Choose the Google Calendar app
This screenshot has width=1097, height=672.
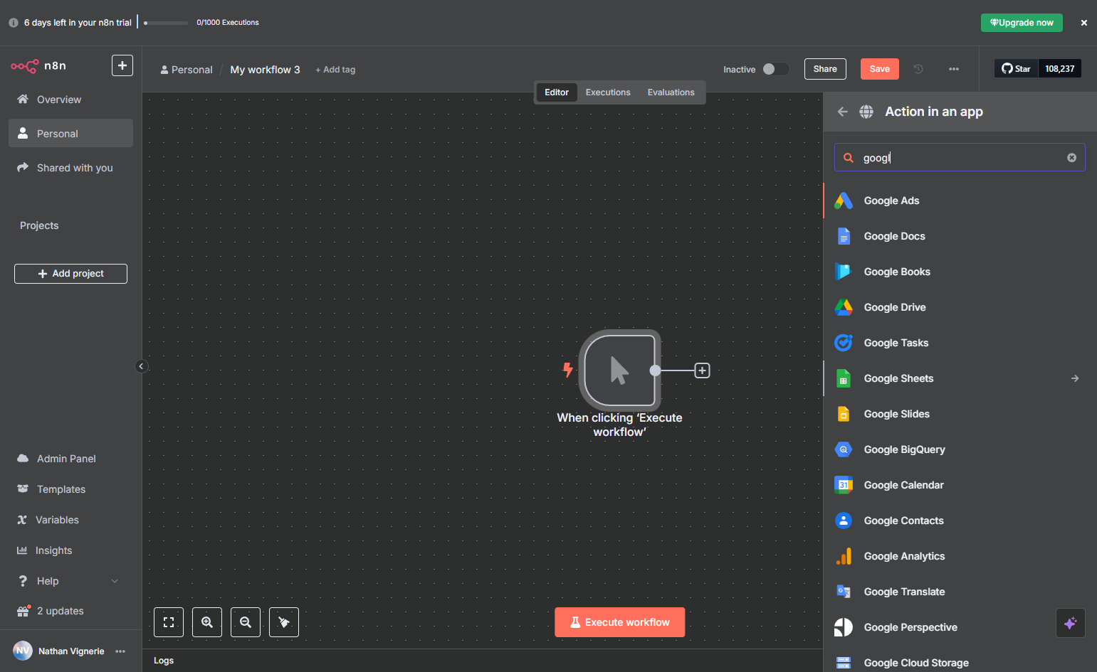point(960,485)
